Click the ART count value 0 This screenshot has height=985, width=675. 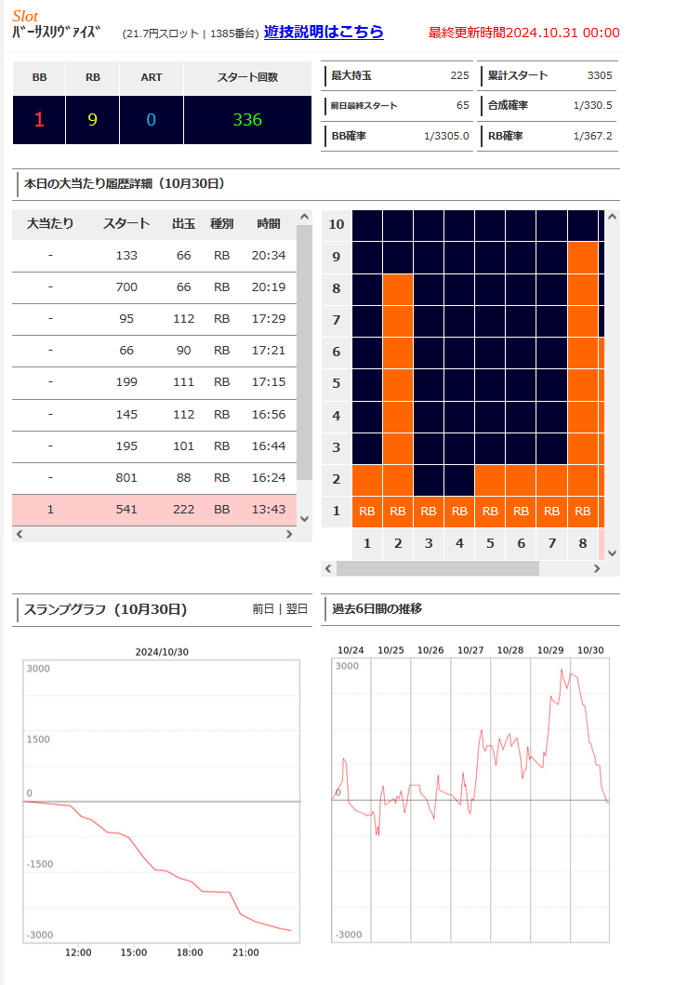click(x=152, y=120)
